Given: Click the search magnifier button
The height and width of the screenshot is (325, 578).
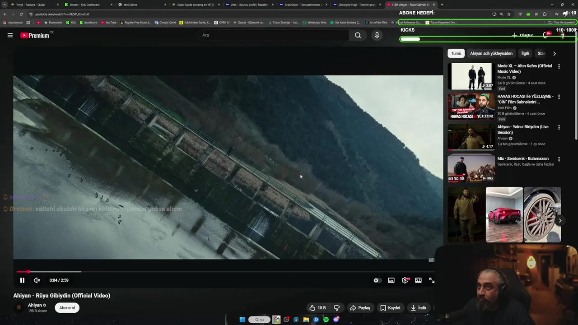Looking at the screenshot, I should (358, 35).
